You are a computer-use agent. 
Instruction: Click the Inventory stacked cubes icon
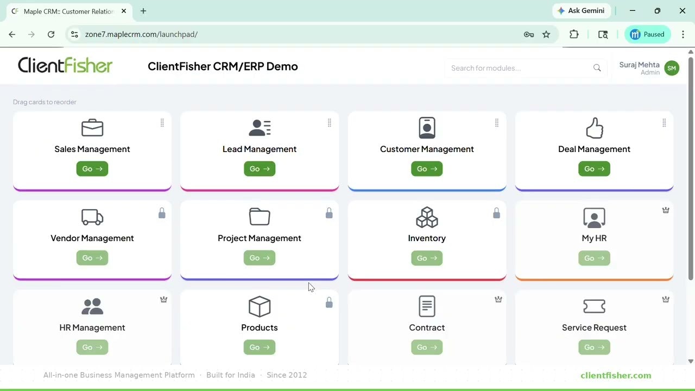pyautogui.click(x=427, y=217)
